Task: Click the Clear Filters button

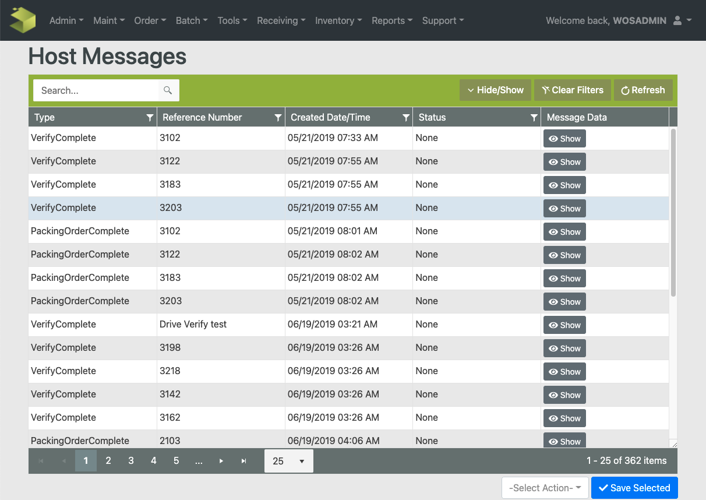Action: click(572, 90)
